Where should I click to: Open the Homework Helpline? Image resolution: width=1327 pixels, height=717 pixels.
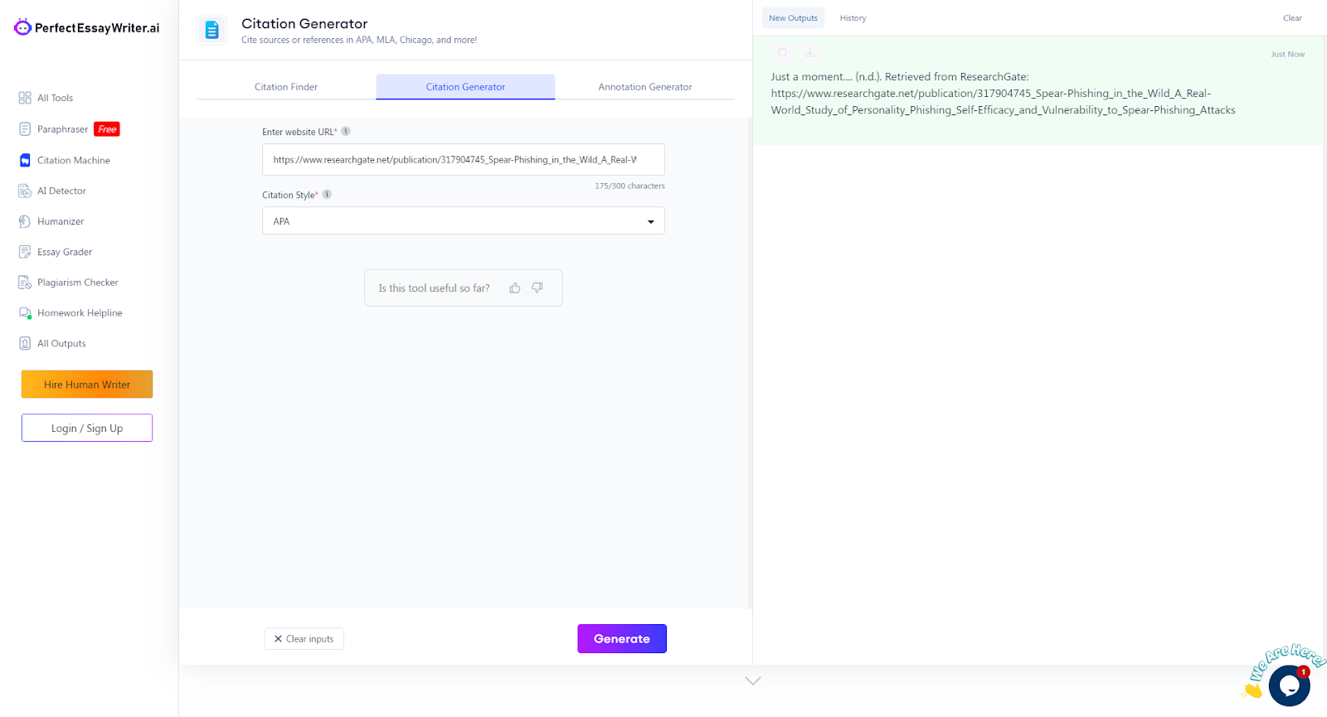[80, 313]
